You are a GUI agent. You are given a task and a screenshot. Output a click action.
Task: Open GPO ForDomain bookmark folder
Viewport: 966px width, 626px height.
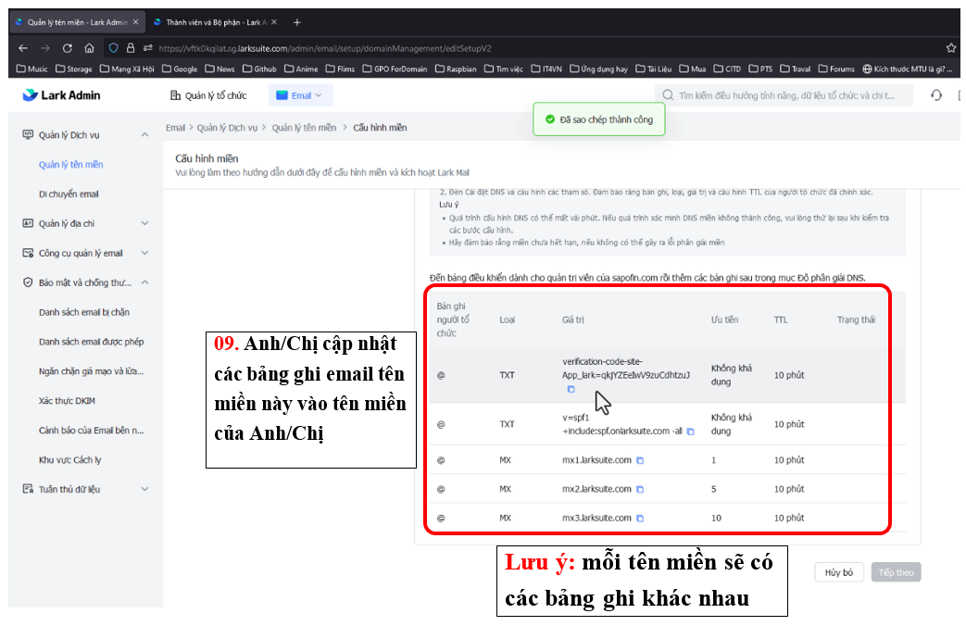395,69
